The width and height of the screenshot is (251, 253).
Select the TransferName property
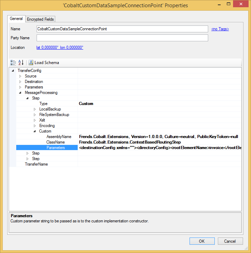point(36,164)
